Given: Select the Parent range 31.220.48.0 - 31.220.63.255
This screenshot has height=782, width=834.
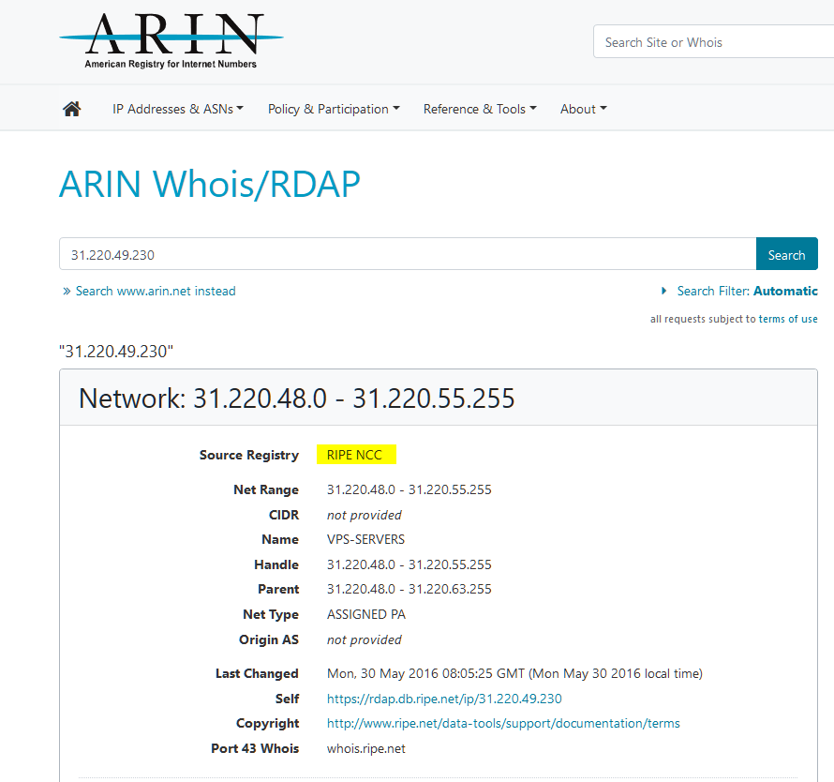Looking at the screenshot, I should [x=409, y=589].
